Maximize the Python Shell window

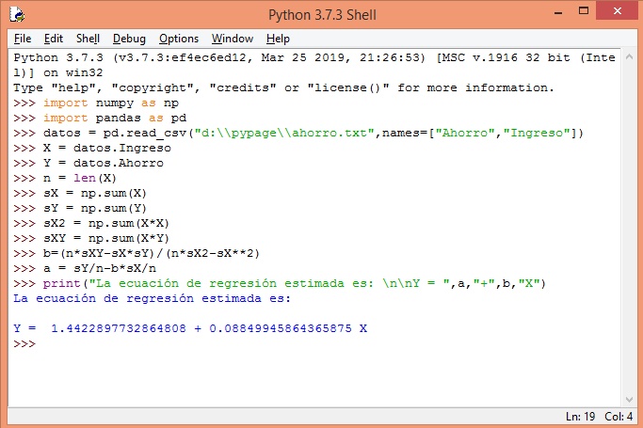[x=584, y=11]
